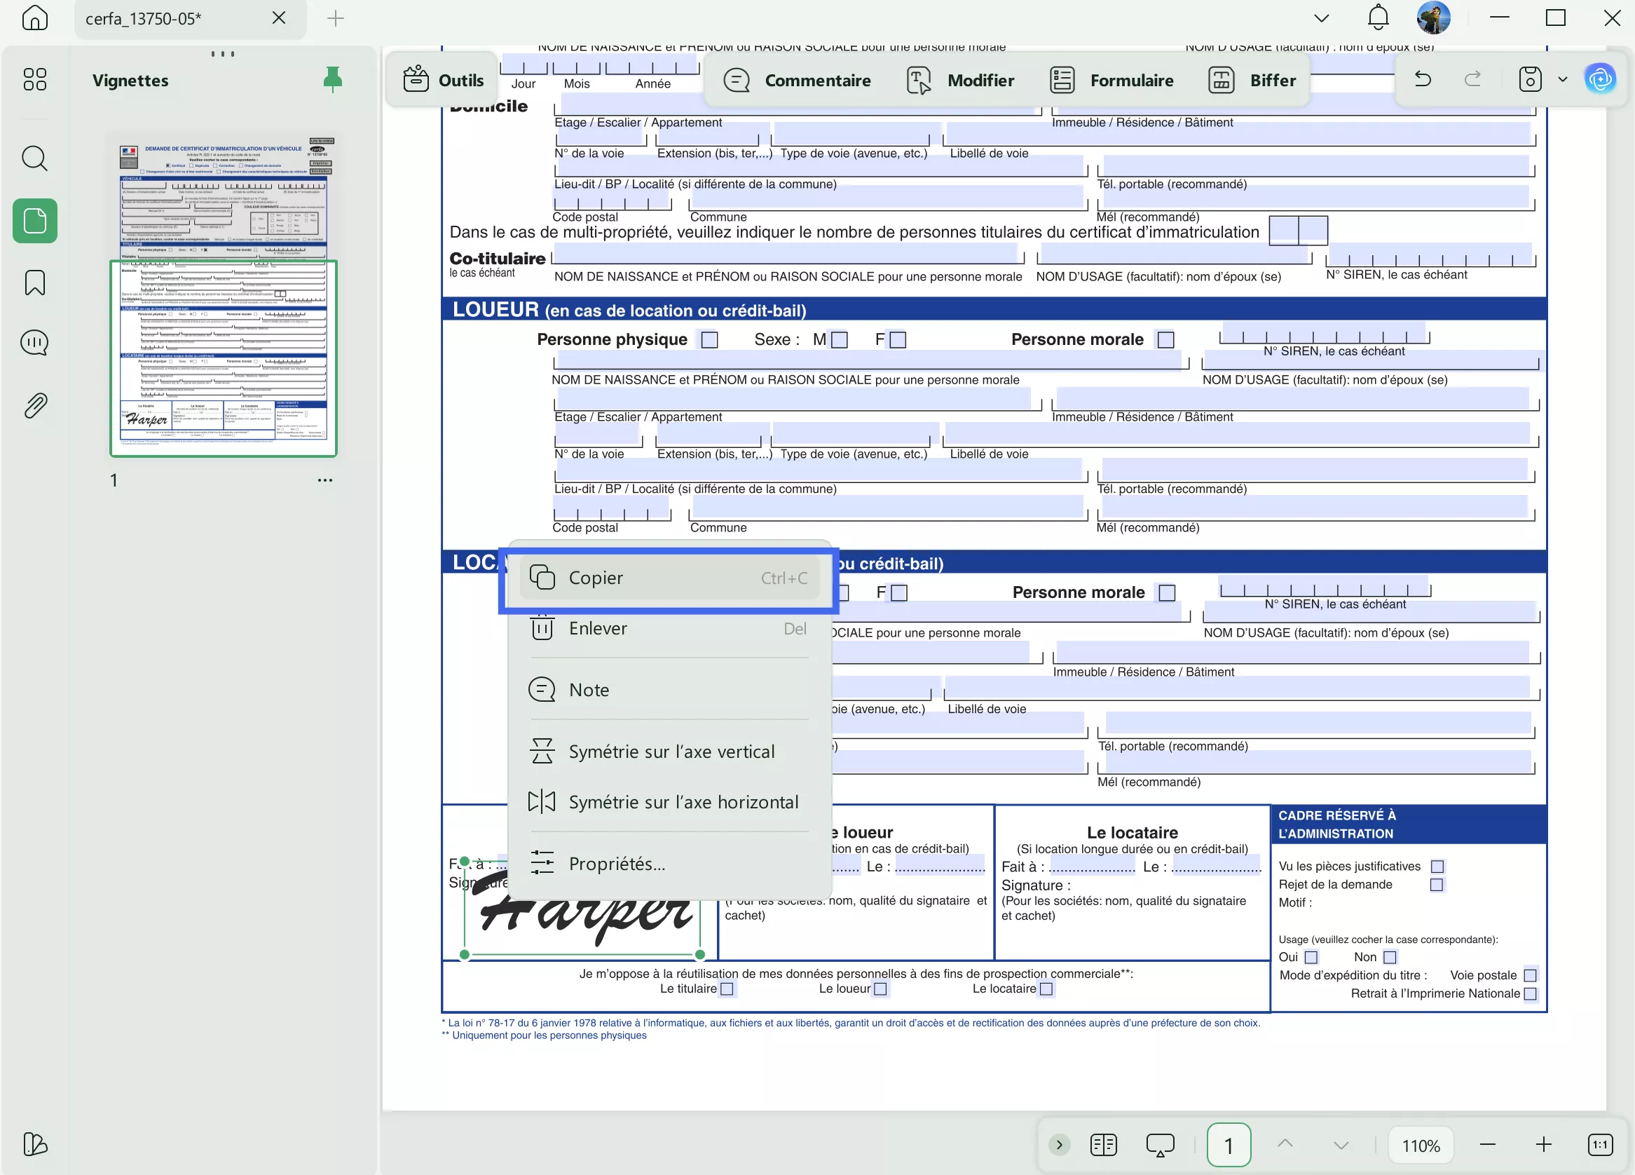This screenshot has width=1635, height=1175.
Task: Expand the save button dropdown chevron
Action: point(1562,79)
